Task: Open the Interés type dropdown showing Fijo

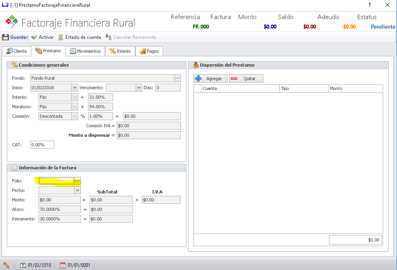Action: (x=75, y=97)
